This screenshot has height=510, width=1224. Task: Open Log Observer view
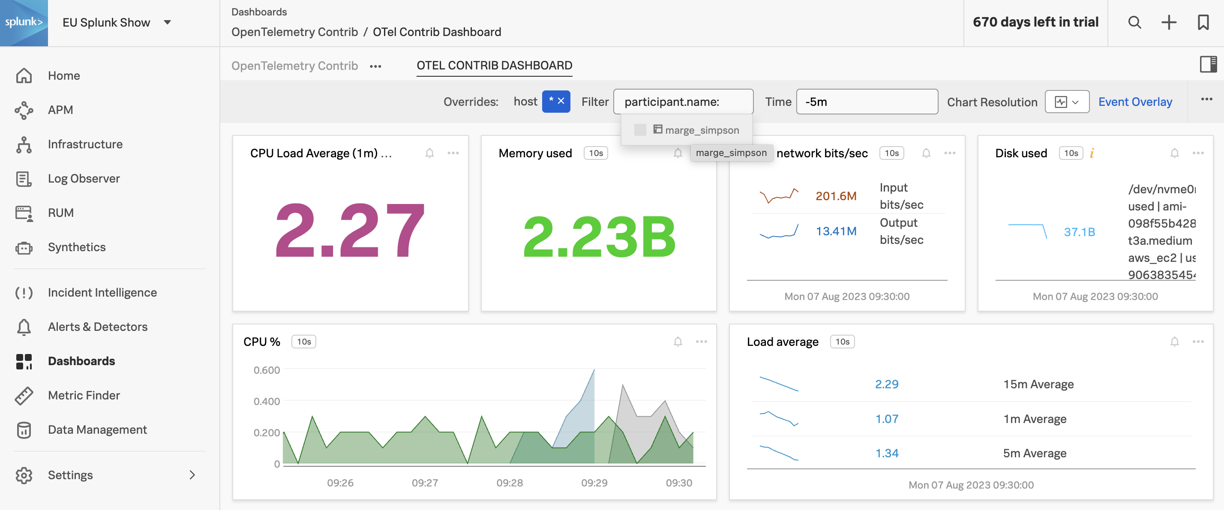click(x=84, y=177)
